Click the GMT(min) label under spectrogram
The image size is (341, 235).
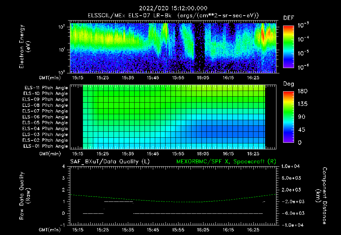point(50,78)
